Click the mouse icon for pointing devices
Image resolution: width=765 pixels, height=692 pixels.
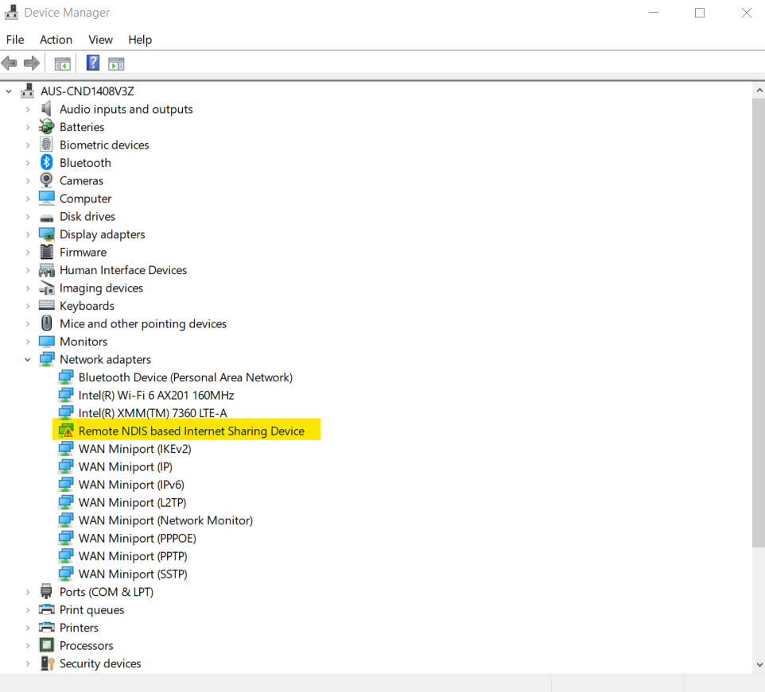pyautogui.click(x=46, y=323)
